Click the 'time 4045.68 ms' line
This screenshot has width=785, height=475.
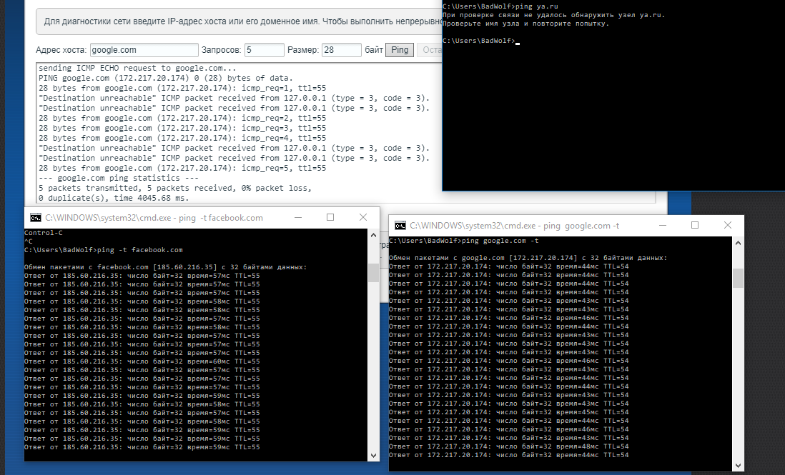[x=114, y=198]
